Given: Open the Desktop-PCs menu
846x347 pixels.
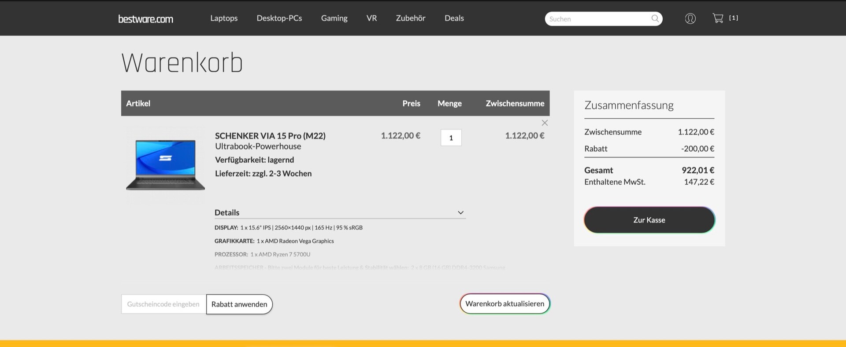Looking at the screenshot, I should coord(279,18).
